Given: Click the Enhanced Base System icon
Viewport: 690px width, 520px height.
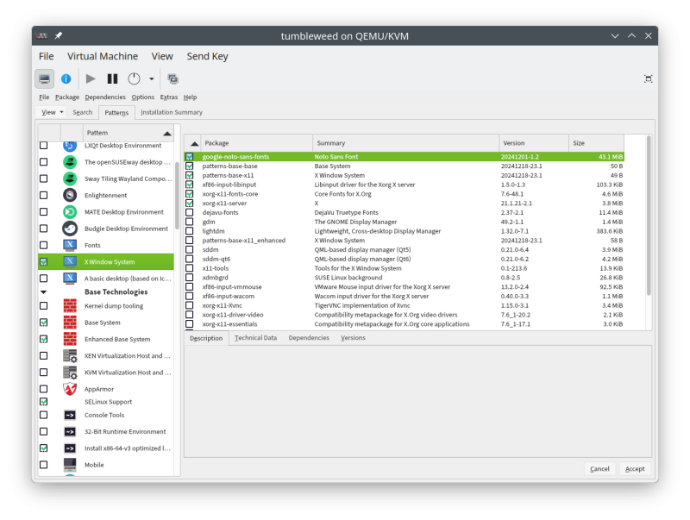Looking at the screenshot, I should (70, 339).
